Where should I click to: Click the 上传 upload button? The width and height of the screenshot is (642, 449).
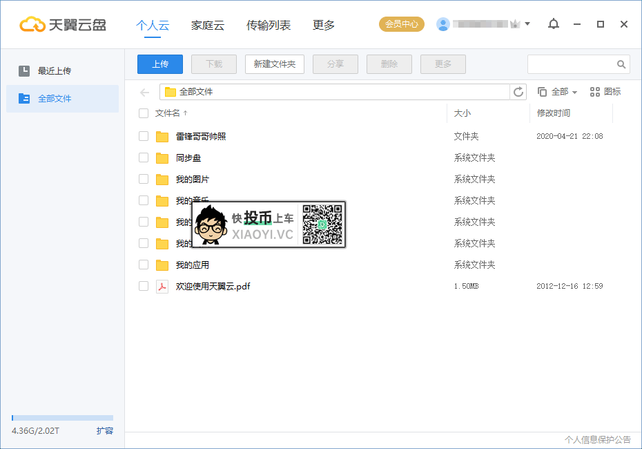[159, 64]
